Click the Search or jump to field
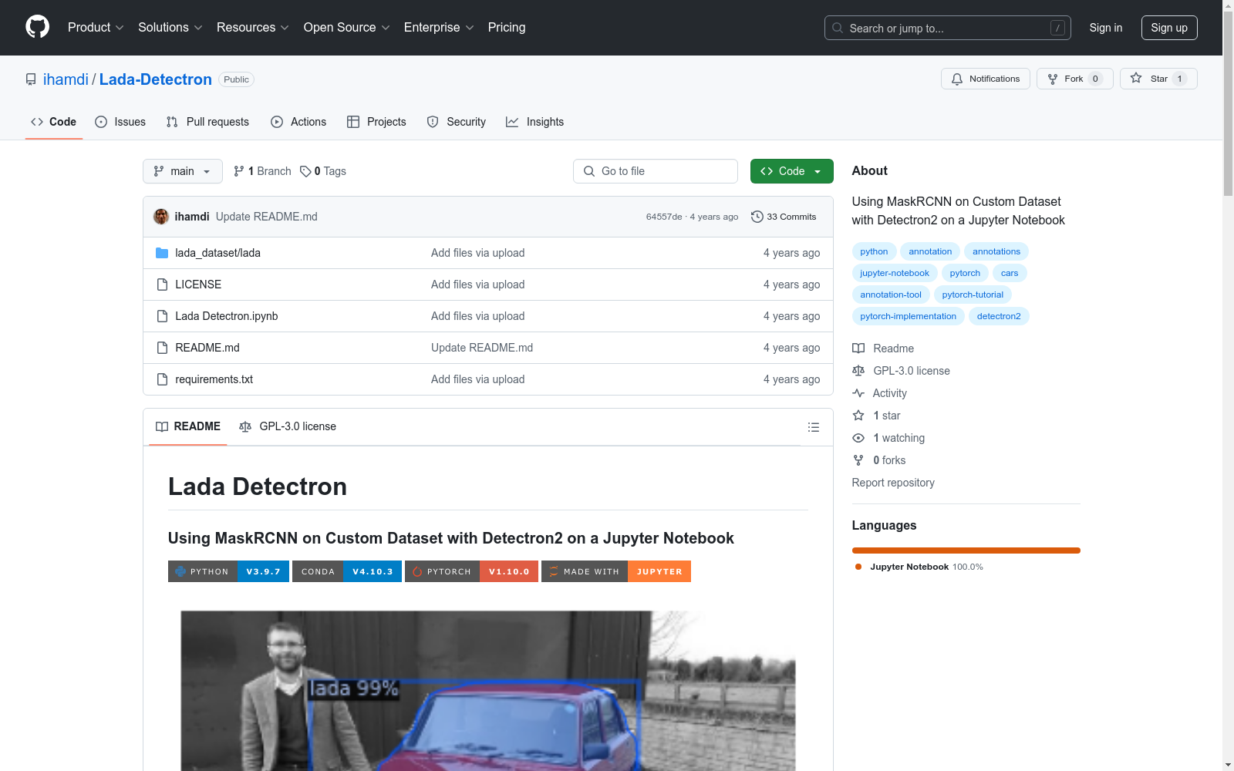The image size is (1234, 771). [948, 28]
